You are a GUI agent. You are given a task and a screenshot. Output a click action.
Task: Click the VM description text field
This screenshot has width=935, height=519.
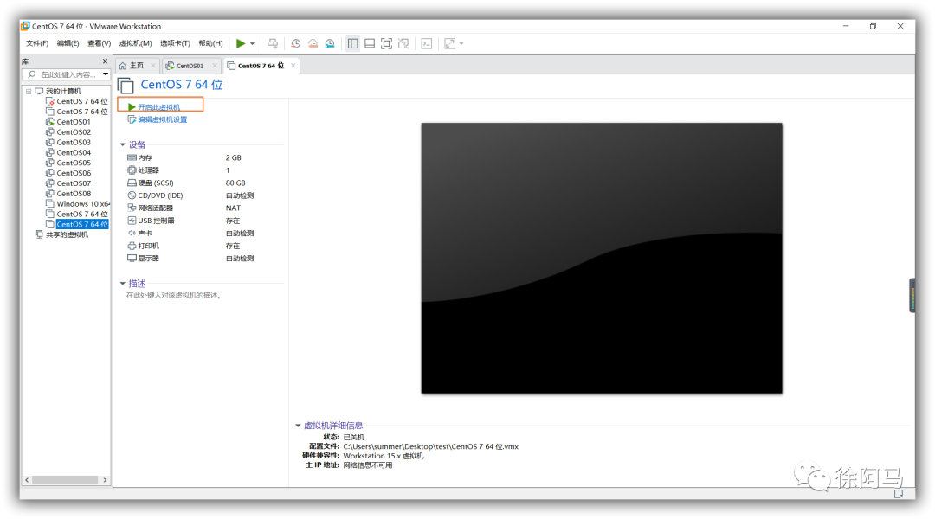[173, 296]
